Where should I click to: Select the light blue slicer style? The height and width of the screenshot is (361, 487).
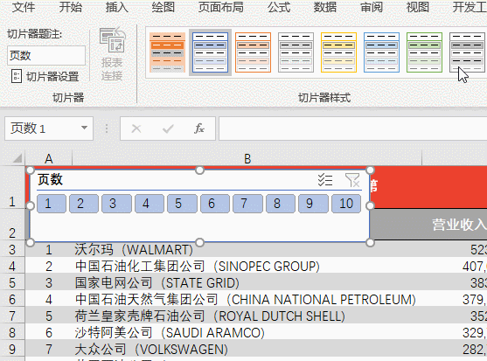tap(382, 52)
